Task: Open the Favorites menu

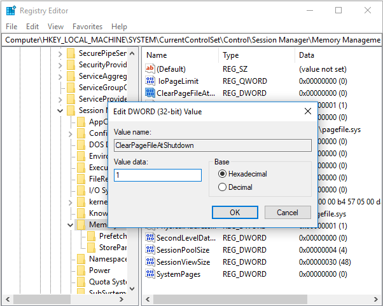Action: [x=87, y=26]
